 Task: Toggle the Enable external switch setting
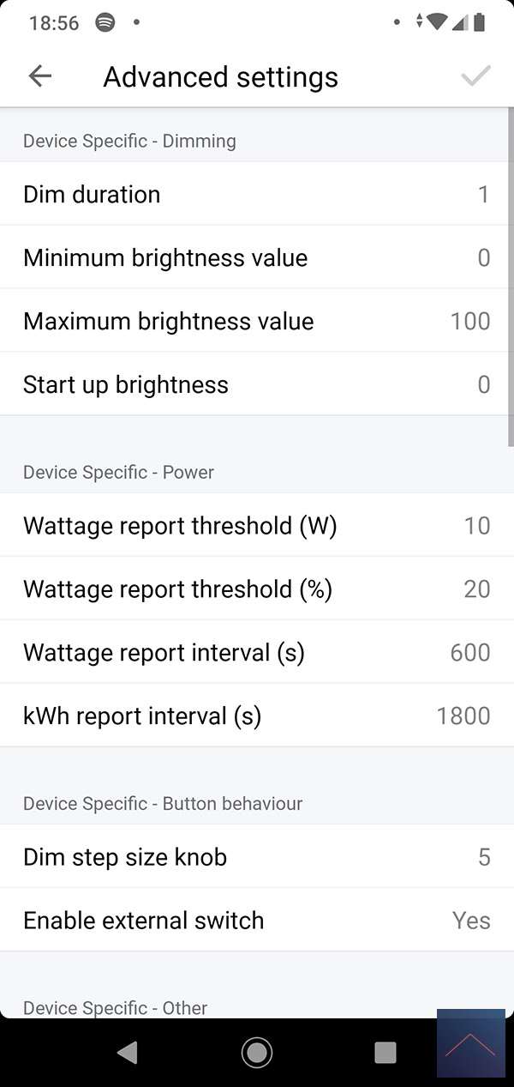click(257, 921)
